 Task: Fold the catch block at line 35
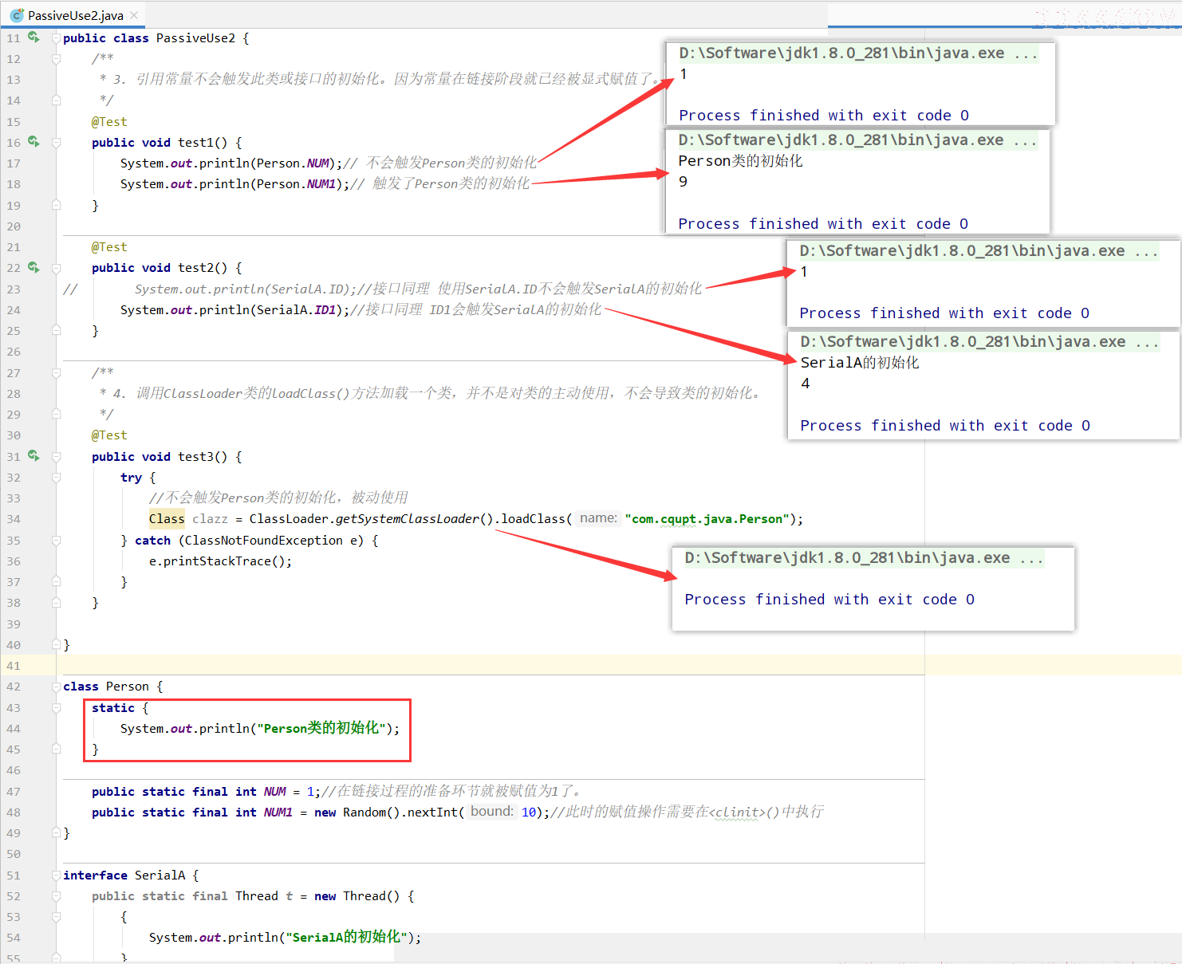(x=56, y=541)
